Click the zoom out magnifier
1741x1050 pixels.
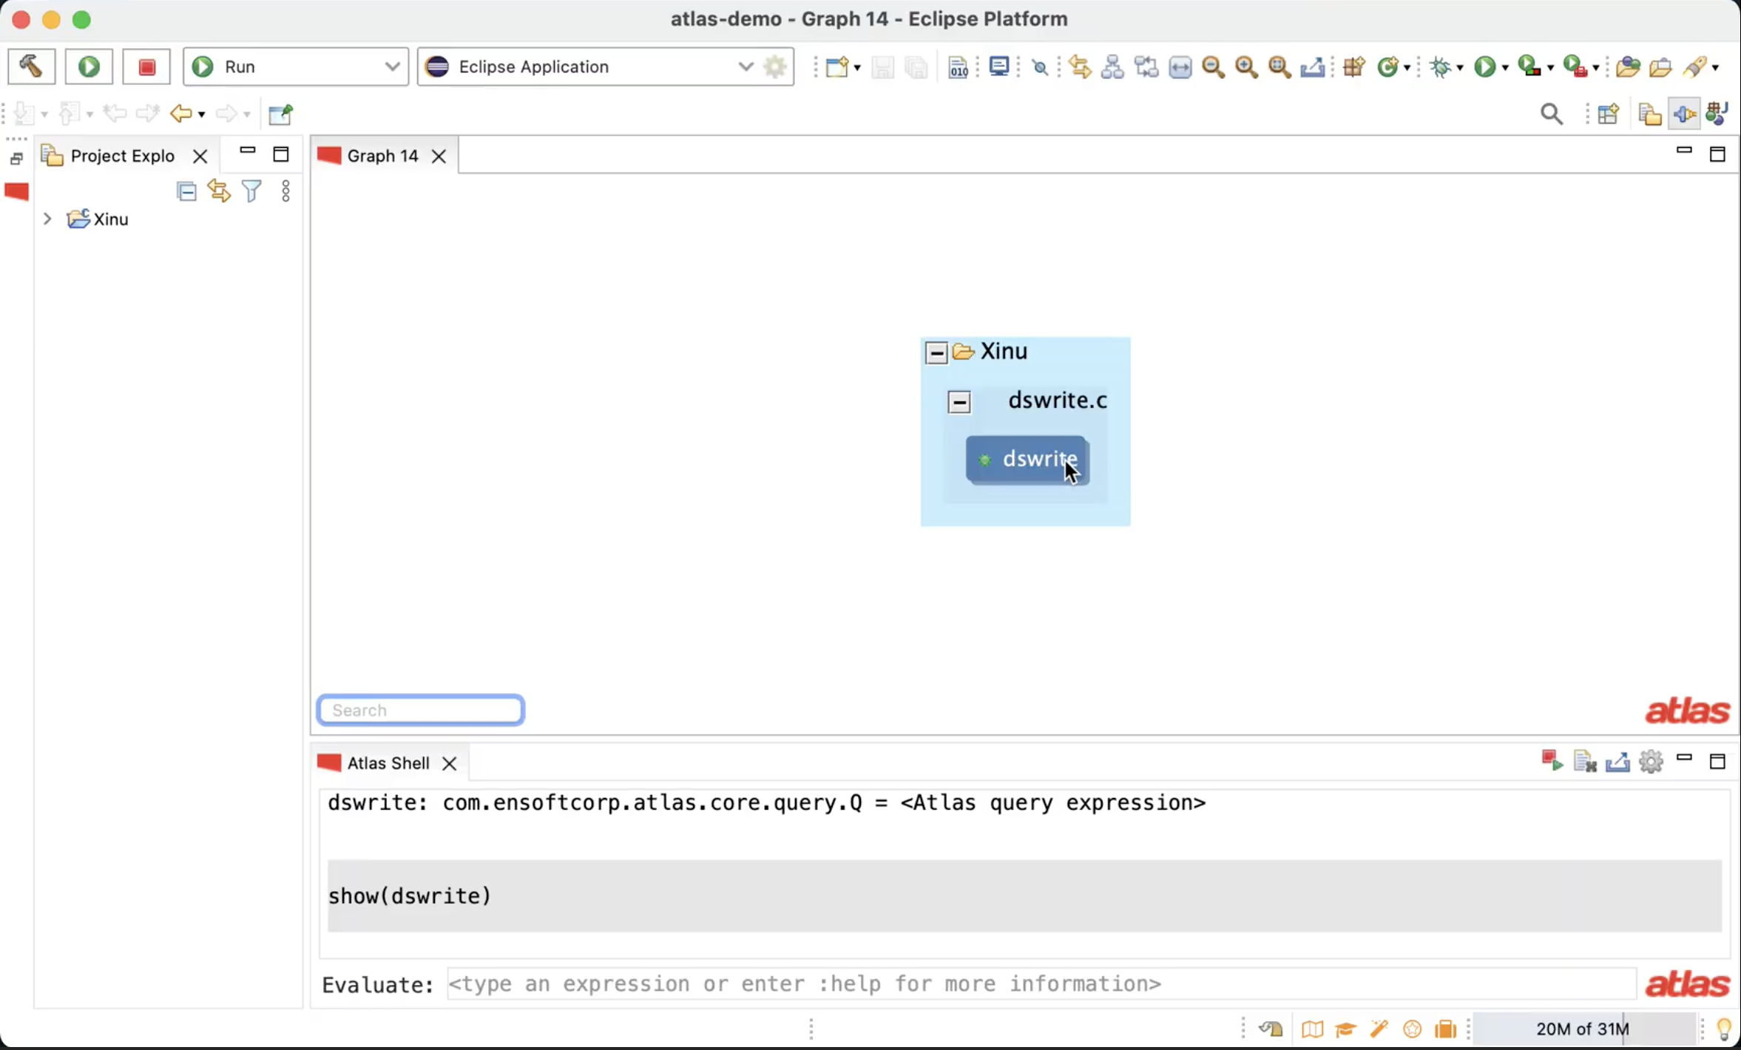click(x=1213, y=67)
